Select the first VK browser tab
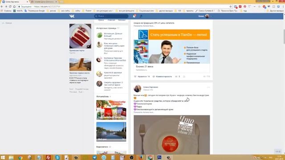This screenshot has width=285, height=160. tap(15, 2)
